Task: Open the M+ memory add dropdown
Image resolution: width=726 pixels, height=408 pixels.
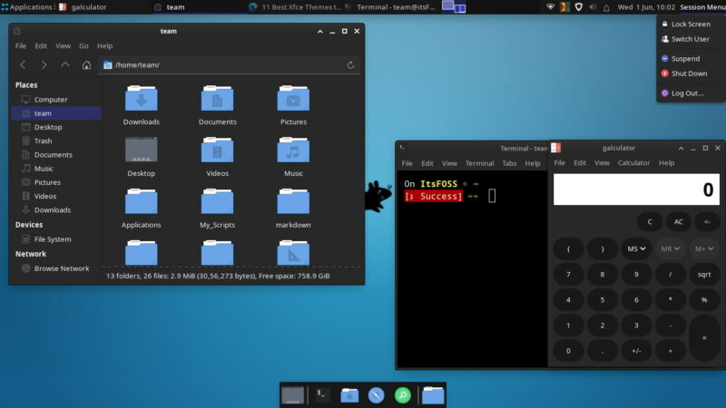Action: 704,248
